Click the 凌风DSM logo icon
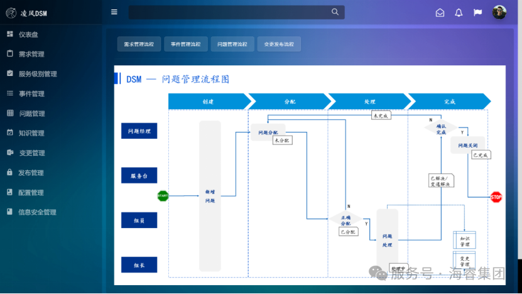Image resolution: width=522 pixels, height=294 pixels. [x=11, y=13]
